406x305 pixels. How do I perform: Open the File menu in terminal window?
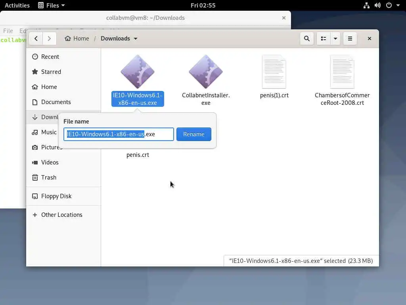[x=8, y=31]
